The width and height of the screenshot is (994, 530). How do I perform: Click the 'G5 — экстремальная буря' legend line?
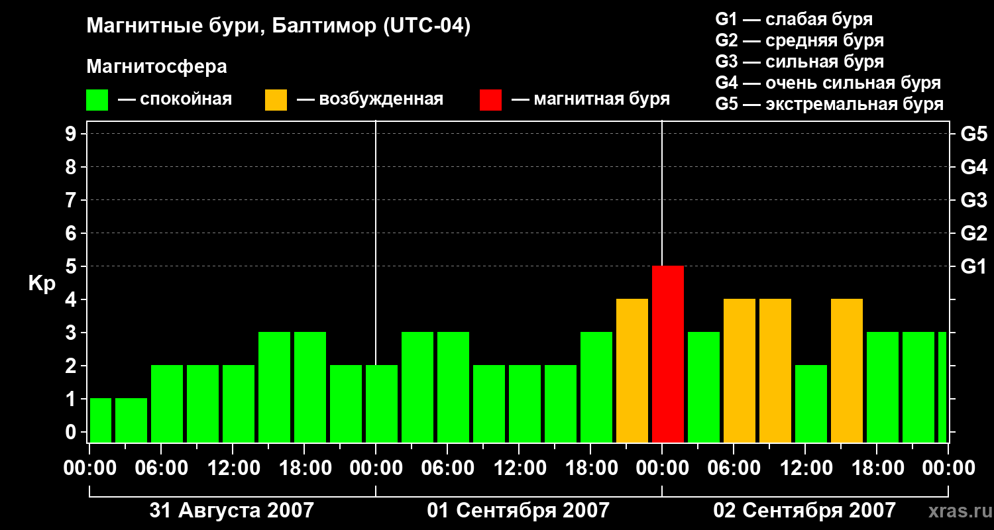pyautogui.click(x=830, y=104)
